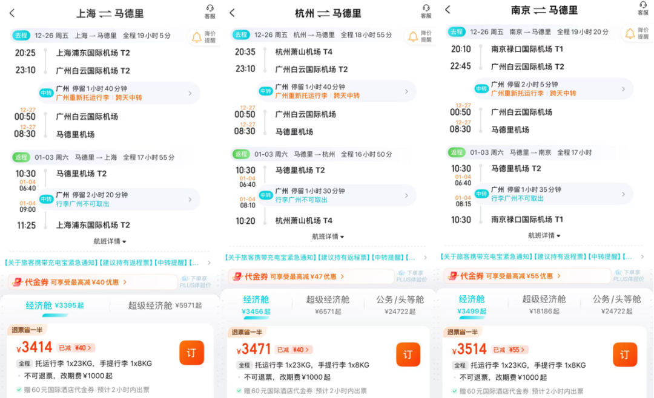This screenshot has width=654, height=398.
Task: Tap the 降价提醒 bell icon on the 南京 page
Action: click(x=631, y=33)
